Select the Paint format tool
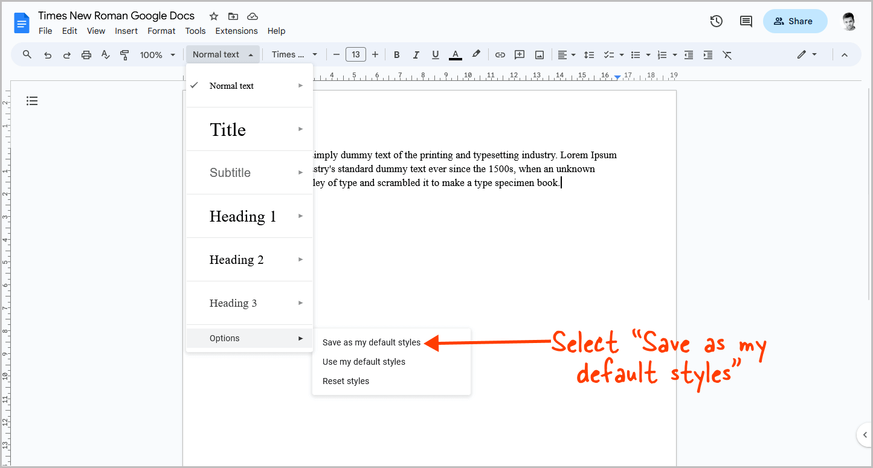Viewport: 873px width, 468px height. pyautogui.click(x=124, y=54)
